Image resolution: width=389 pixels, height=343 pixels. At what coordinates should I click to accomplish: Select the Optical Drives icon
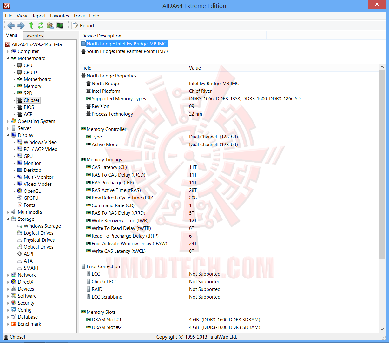point(20,247)
